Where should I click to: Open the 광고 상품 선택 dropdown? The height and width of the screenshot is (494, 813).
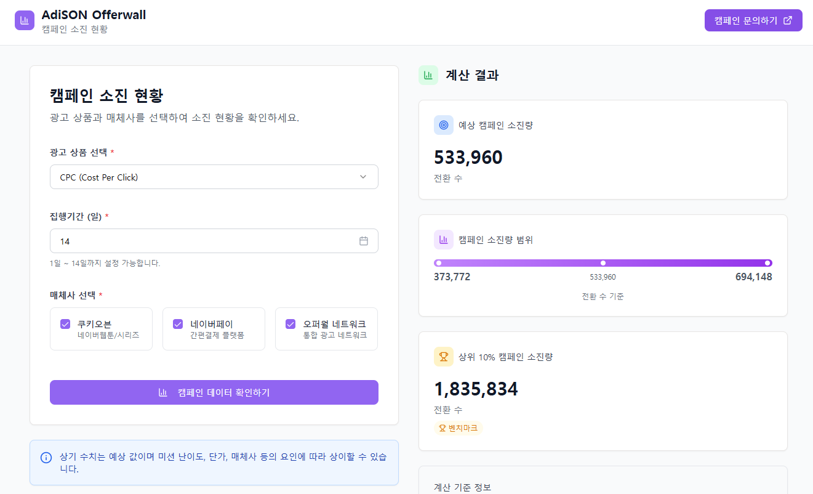point(214,177)
